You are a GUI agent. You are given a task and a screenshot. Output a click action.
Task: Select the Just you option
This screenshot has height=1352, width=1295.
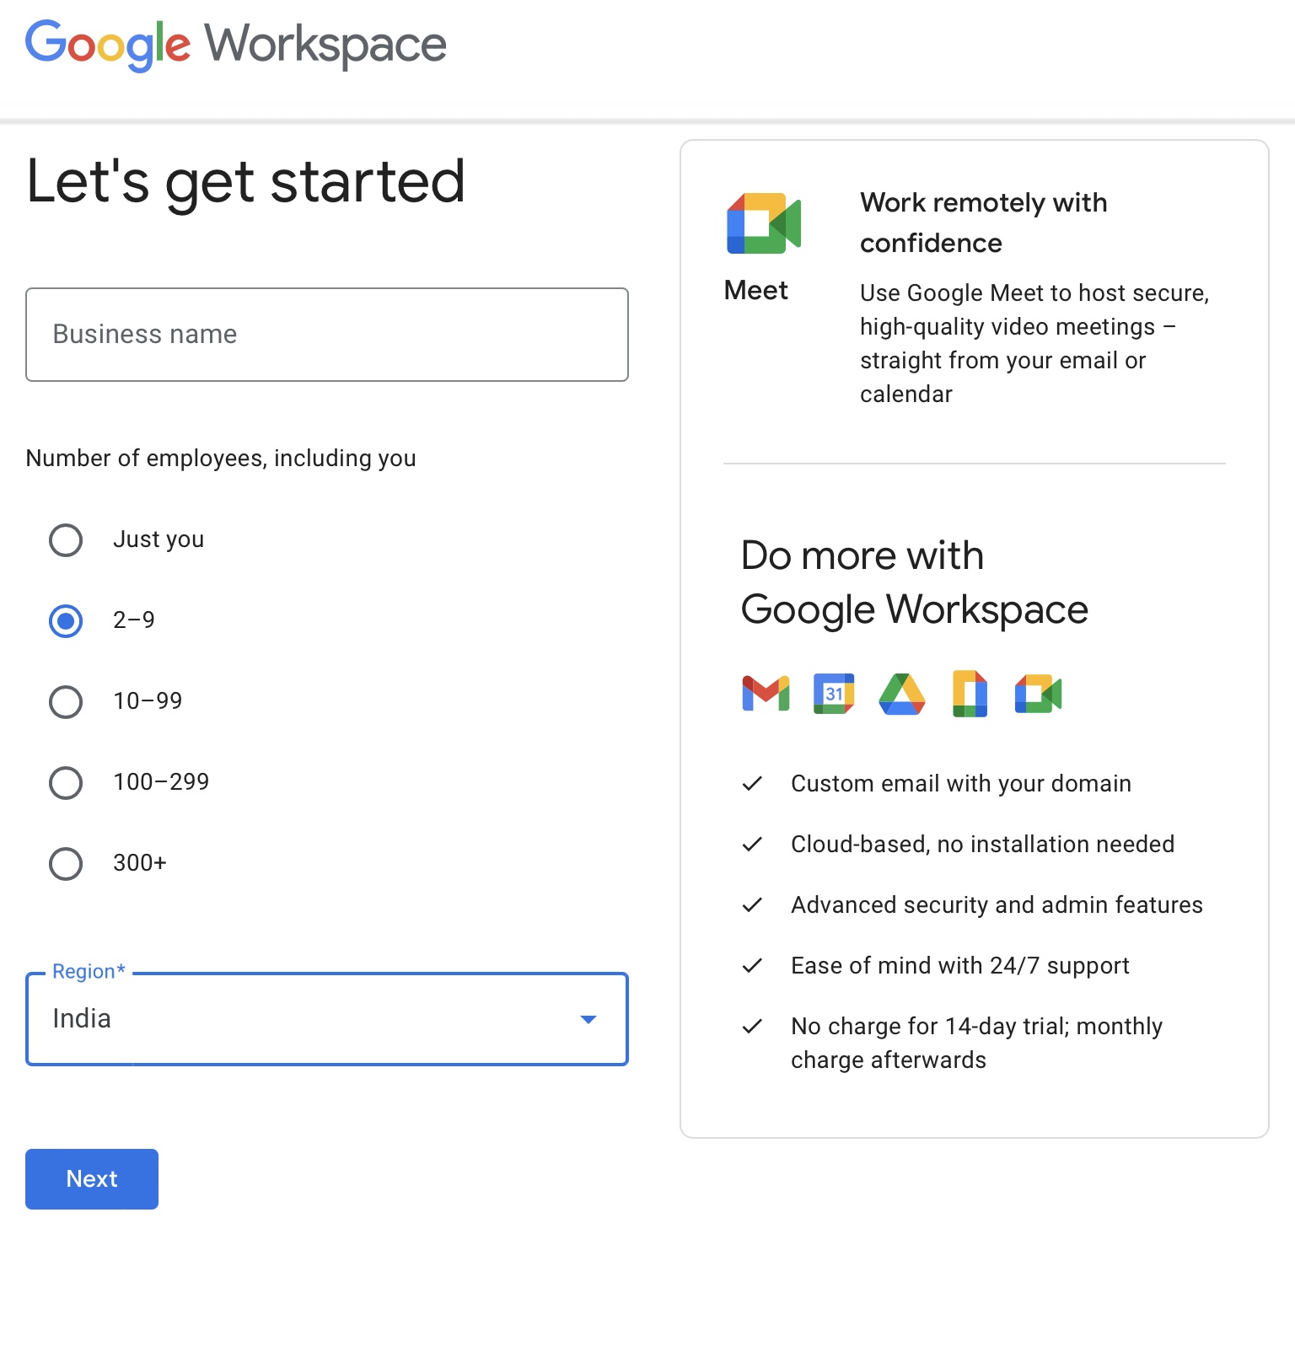pyautogui.click(x=65, y=540)
